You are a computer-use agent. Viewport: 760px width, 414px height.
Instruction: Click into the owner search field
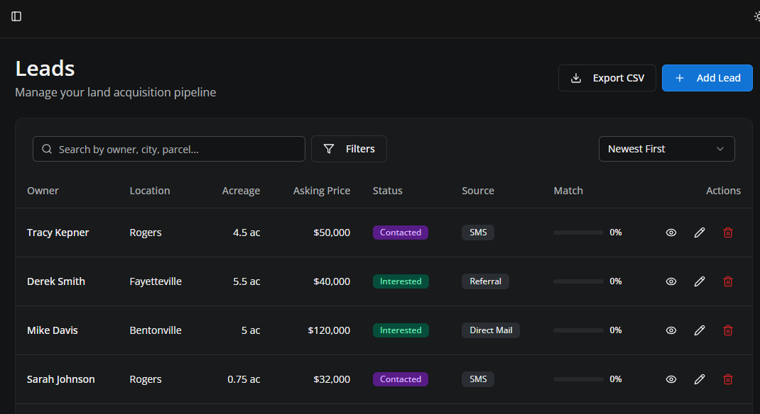[168, 149]
